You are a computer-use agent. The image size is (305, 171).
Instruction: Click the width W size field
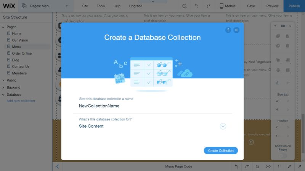pyautogui.click(x=287, y=101)
